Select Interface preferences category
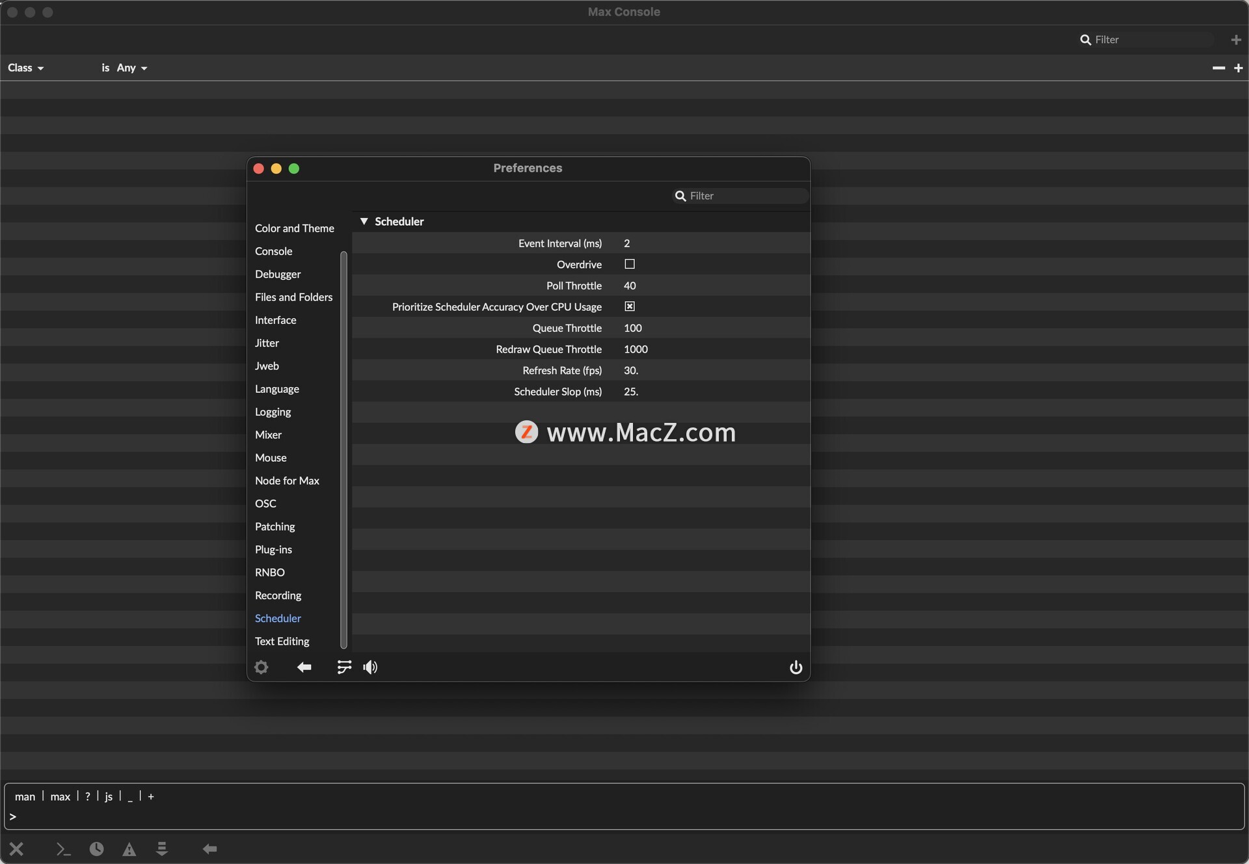Screen dimensions: 1249x864 click(x=275, y=320)
